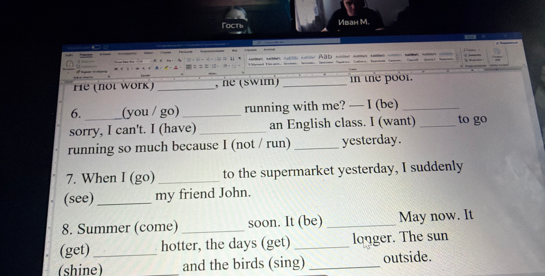Apply the large Aab title style

(x=325, y=59)
